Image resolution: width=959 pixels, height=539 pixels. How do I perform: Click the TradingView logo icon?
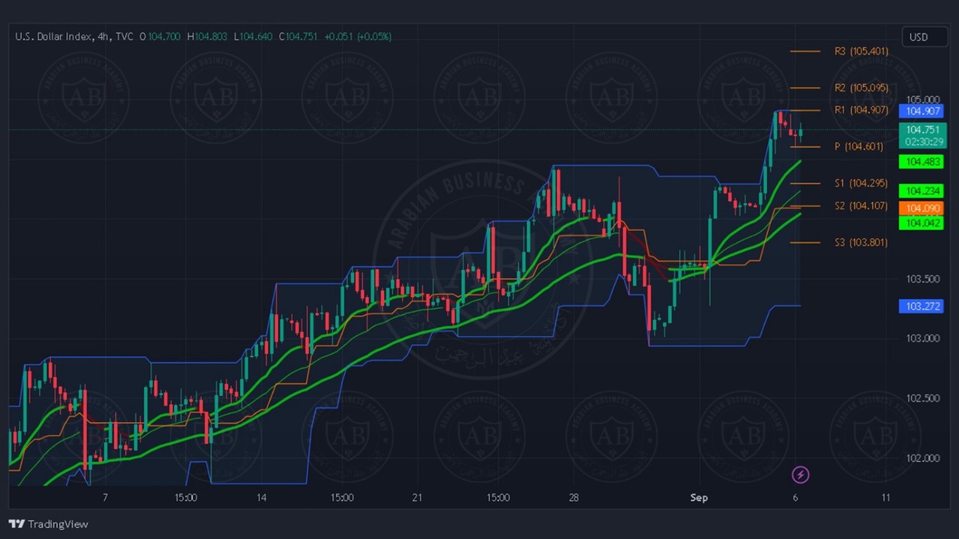click(x=17, y=524)
